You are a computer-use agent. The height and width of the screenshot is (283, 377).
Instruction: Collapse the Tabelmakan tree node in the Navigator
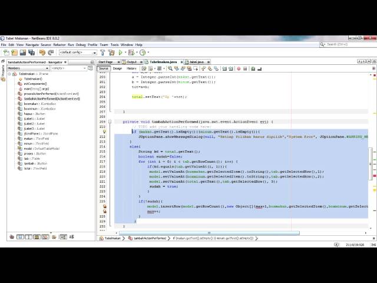[x=9, y=74]
